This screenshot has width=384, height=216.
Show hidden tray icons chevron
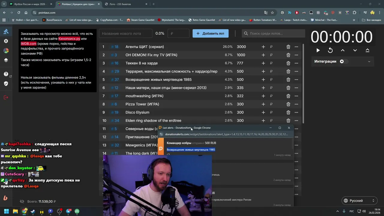click(337, 211)
